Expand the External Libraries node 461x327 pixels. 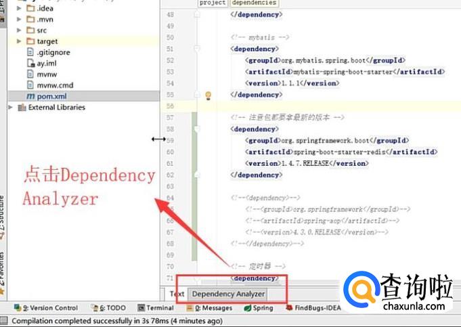(x=10, y=107)
